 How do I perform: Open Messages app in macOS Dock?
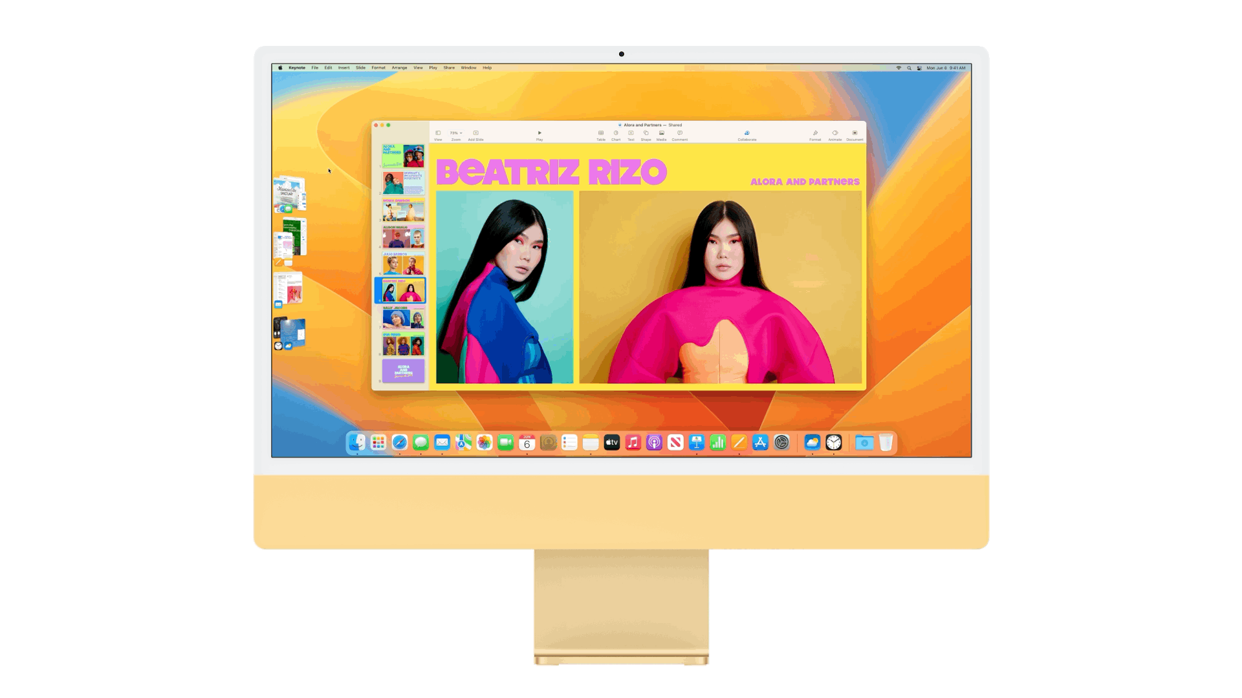tap(420, 441)
